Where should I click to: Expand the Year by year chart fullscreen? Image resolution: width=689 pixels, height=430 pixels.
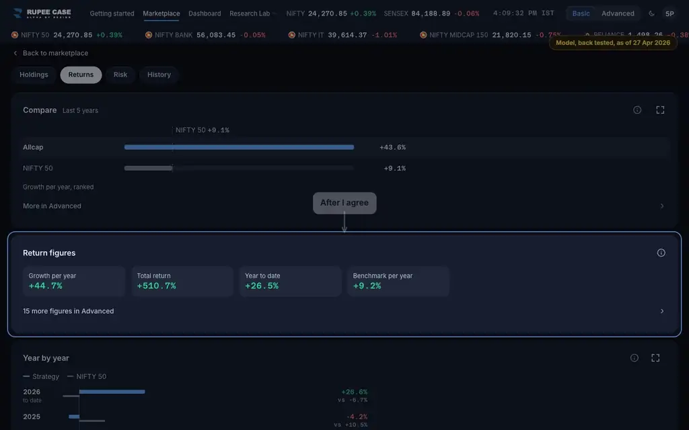click(655, 358)
